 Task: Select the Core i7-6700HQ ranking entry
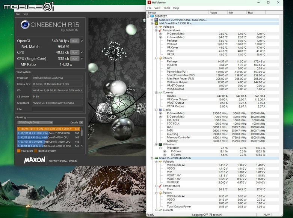48,146
